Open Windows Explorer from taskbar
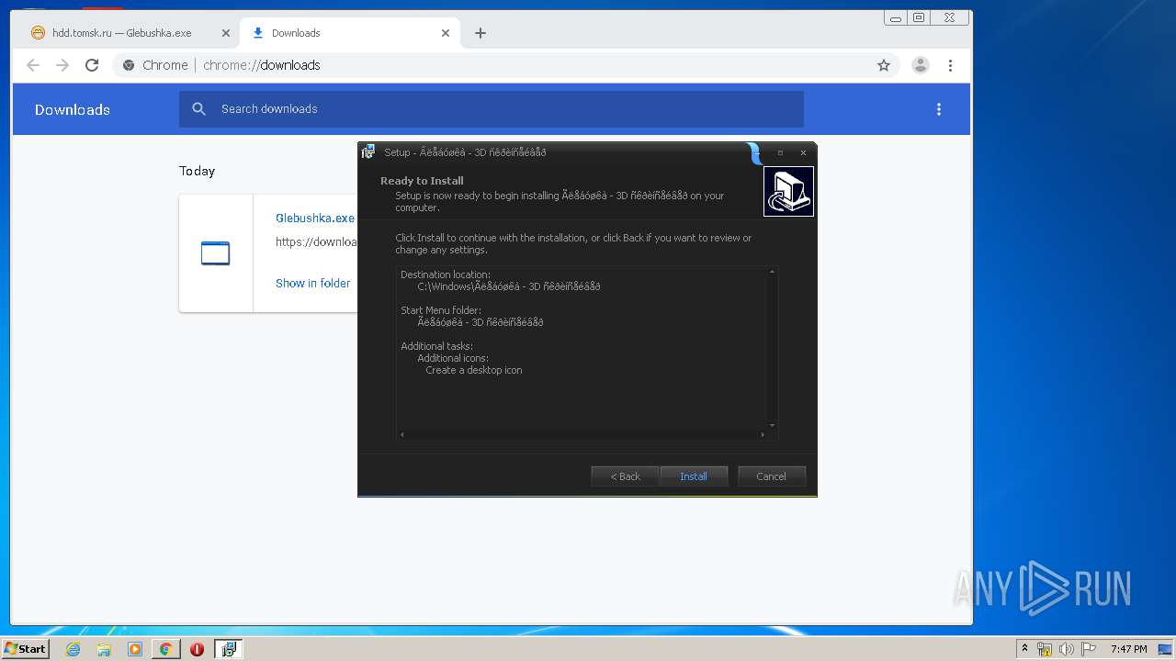This screenshot has height=661, width=1176. click(104, 649)
